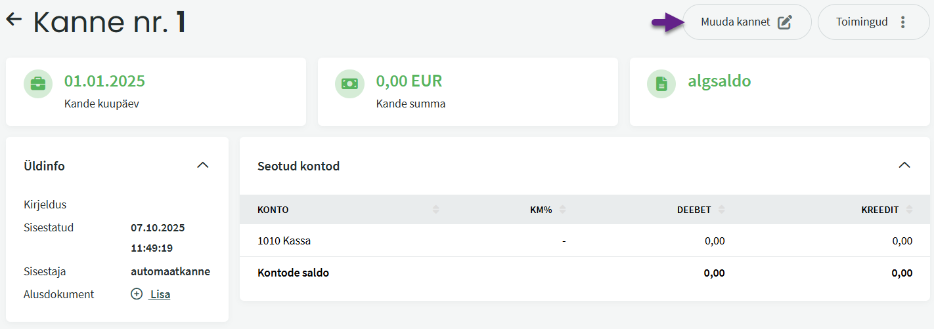The image size is (934, 329).
Task: Collapse the Üldinfo panel
Action: pos(203,165)
